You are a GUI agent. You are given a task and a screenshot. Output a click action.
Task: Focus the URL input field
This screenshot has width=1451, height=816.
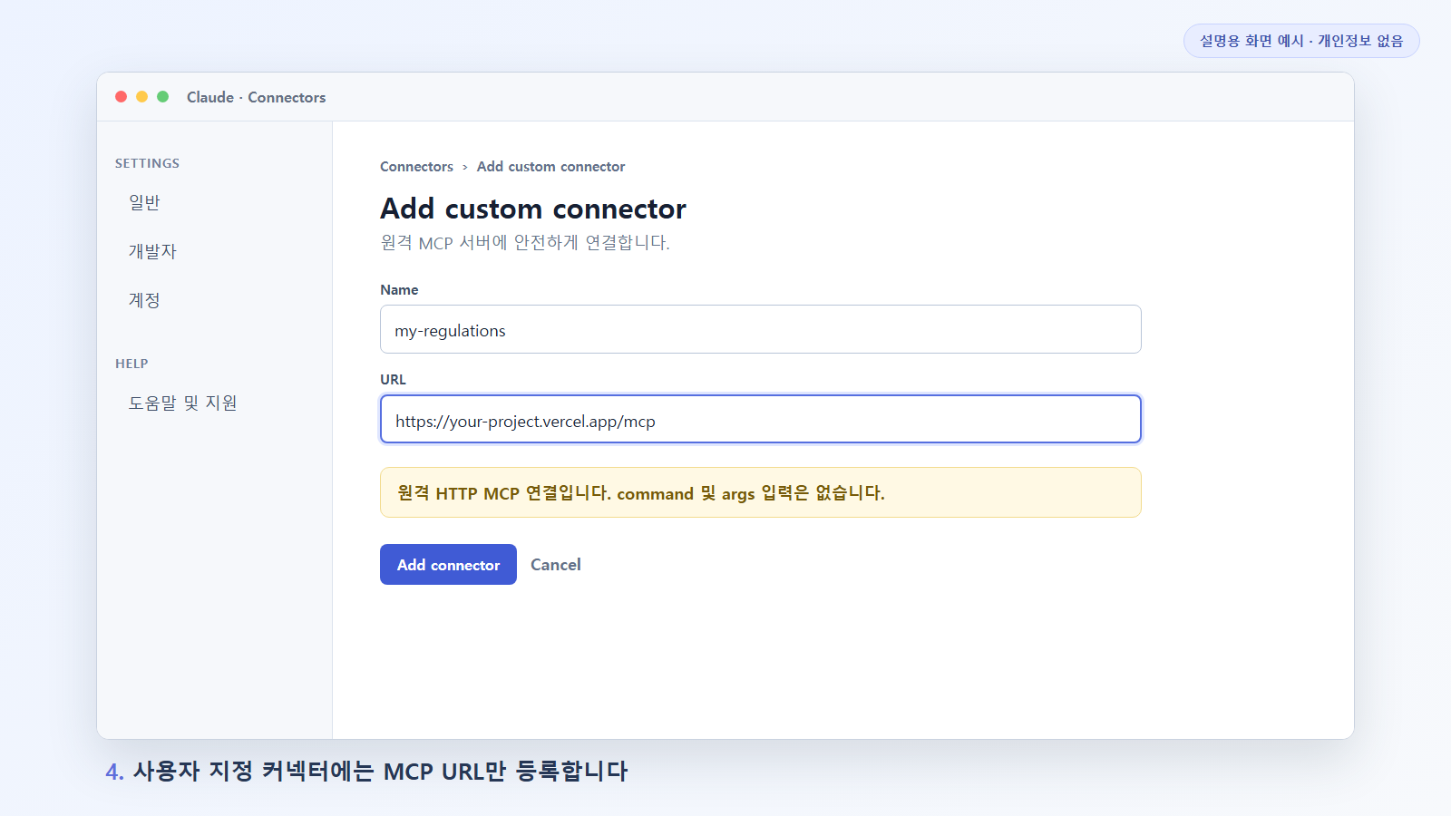coord(760,419)
